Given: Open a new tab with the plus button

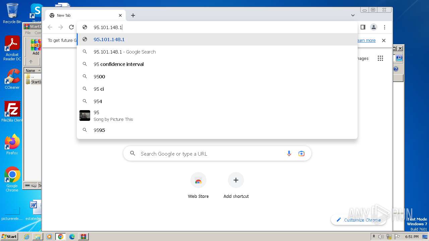Looking at the screenshot, I should click(133, 15).
